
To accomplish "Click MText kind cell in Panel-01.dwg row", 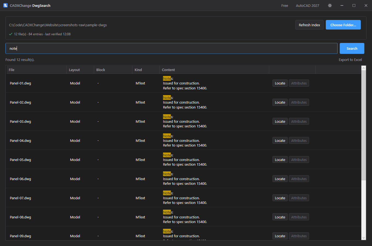I will click(140, 83).
